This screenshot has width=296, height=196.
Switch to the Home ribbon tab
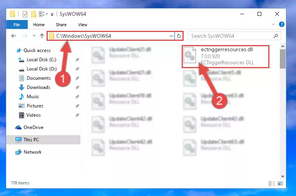coord(39,25)
